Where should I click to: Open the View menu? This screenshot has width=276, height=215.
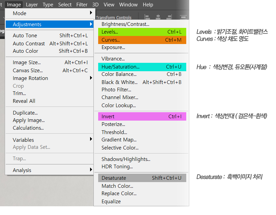click(x=109, y=5)
